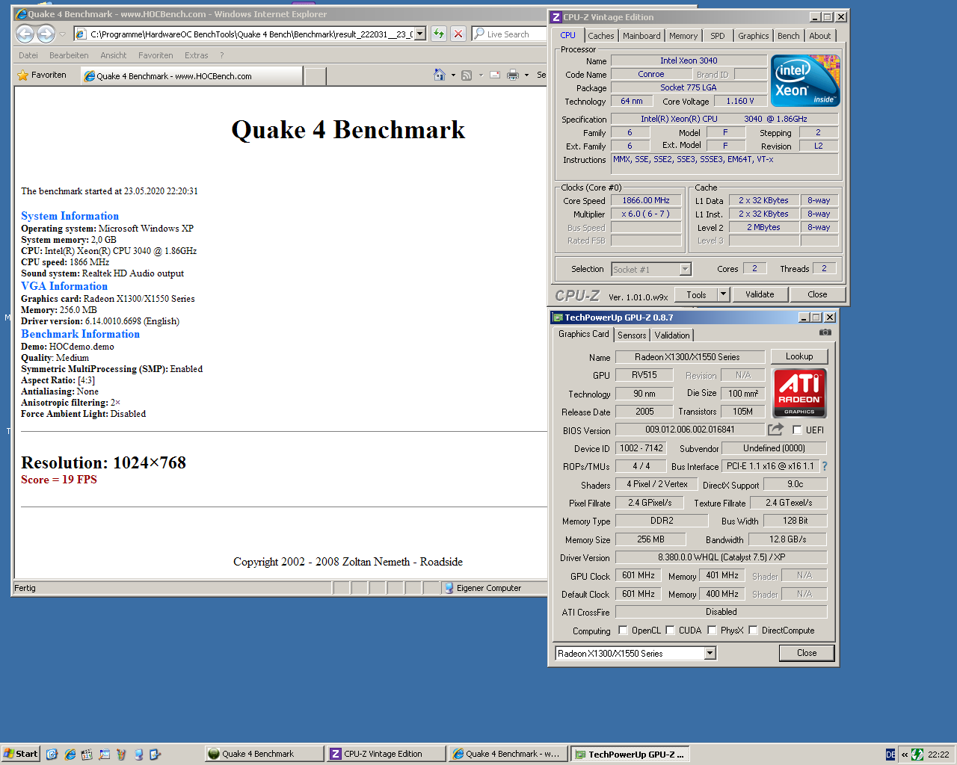Click the RSS feeds icon in IE
Viewport: 957px width, 765px height.
467,75
